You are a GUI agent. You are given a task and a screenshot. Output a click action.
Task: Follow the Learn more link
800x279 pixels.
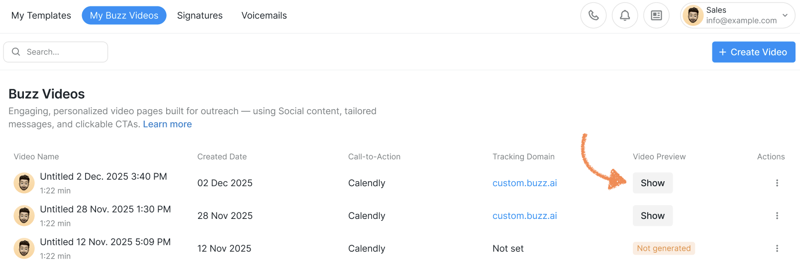click(x=167, y=124)
